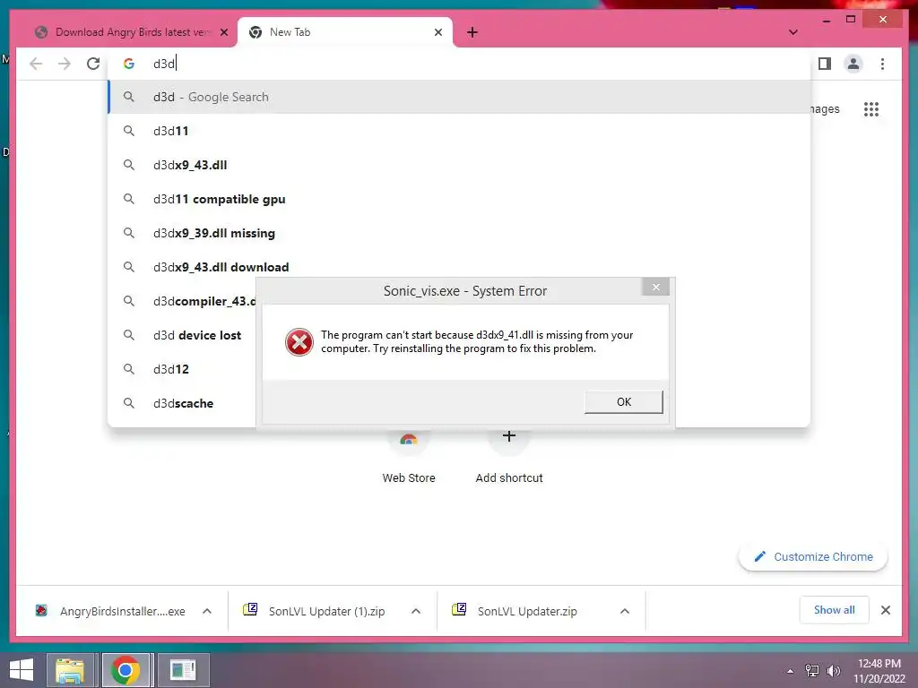The image size is (918, 688).
Task: Click the Images link on Google page
Action: (825, 108)
